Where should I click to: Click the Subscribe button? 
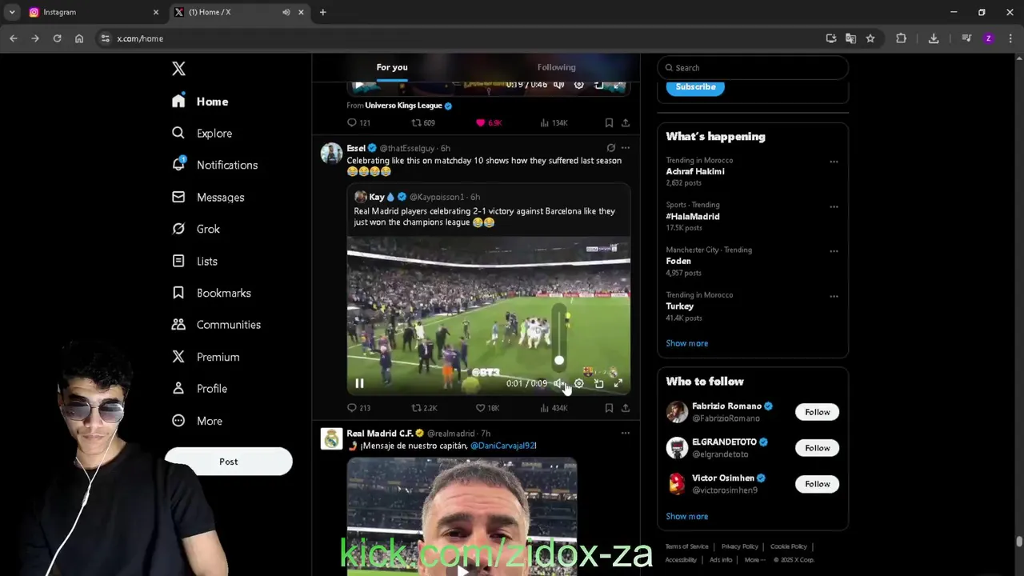tap(695, 86)
